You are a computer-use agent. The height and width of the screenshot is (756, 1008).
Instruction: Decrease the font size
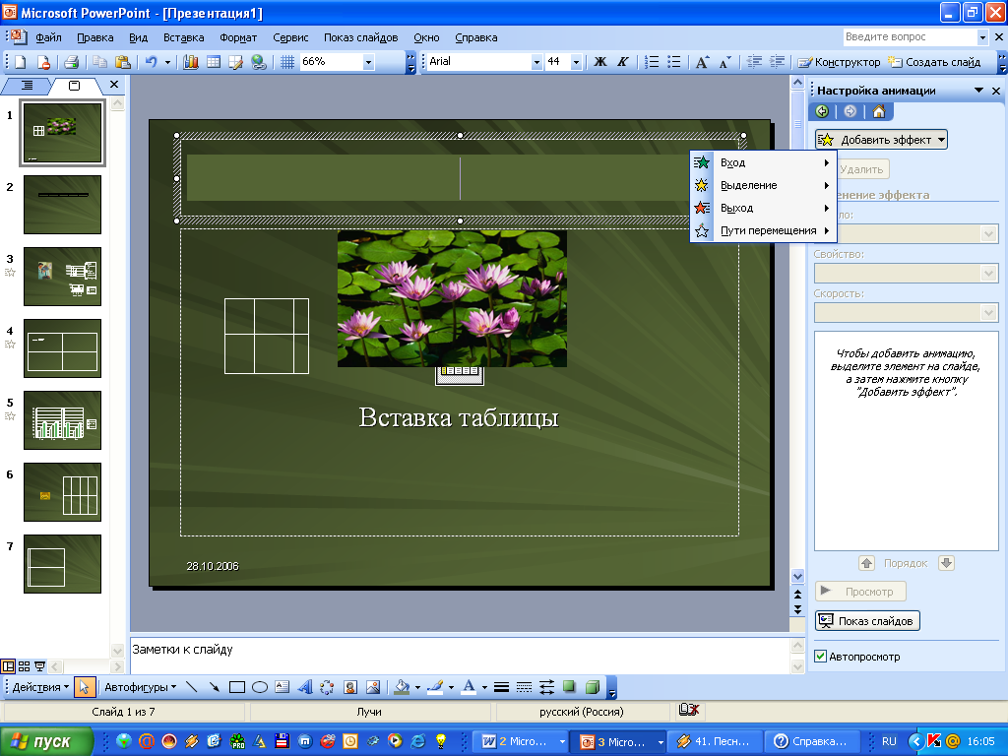725,62
